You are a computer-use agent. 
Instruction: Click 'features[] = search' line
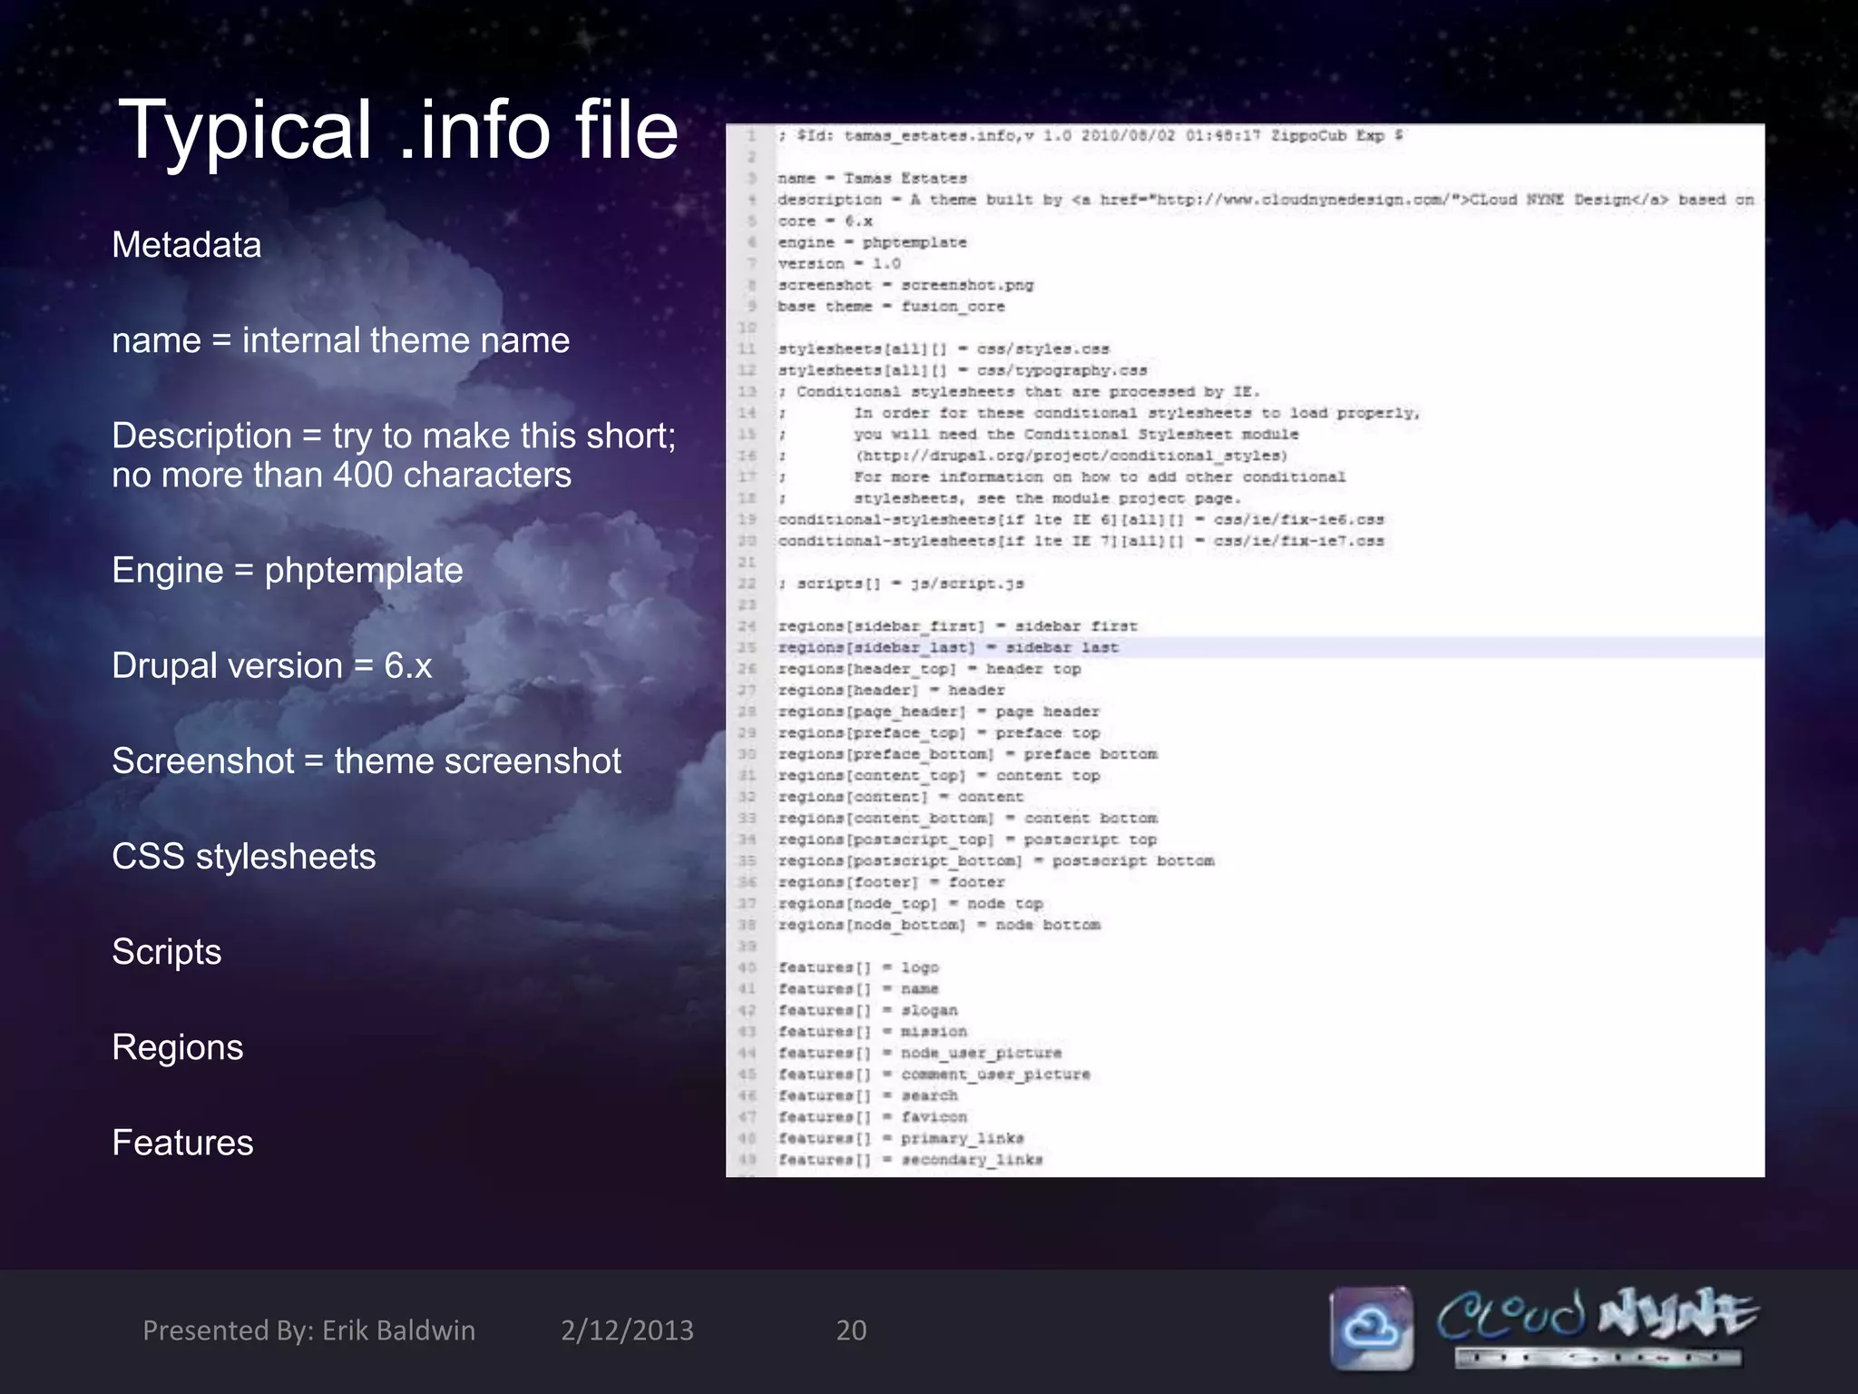point(867,1095)
